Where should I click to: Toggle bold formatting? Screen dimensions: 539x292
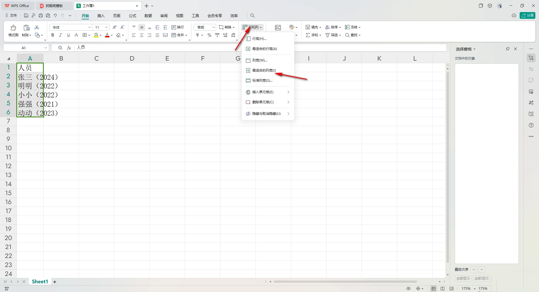52,35
